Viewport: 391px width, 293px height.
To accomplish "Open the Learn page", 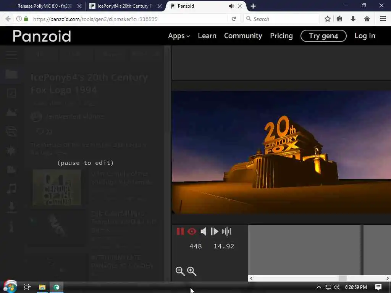I will [x=207, y=36].
